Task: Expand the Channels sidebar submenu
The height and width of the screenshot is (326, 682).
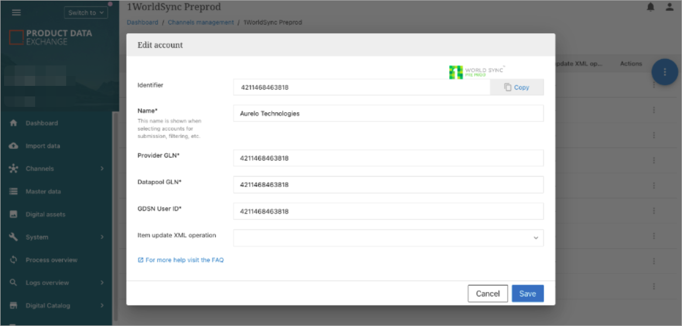Action: [x=102, y=169]
